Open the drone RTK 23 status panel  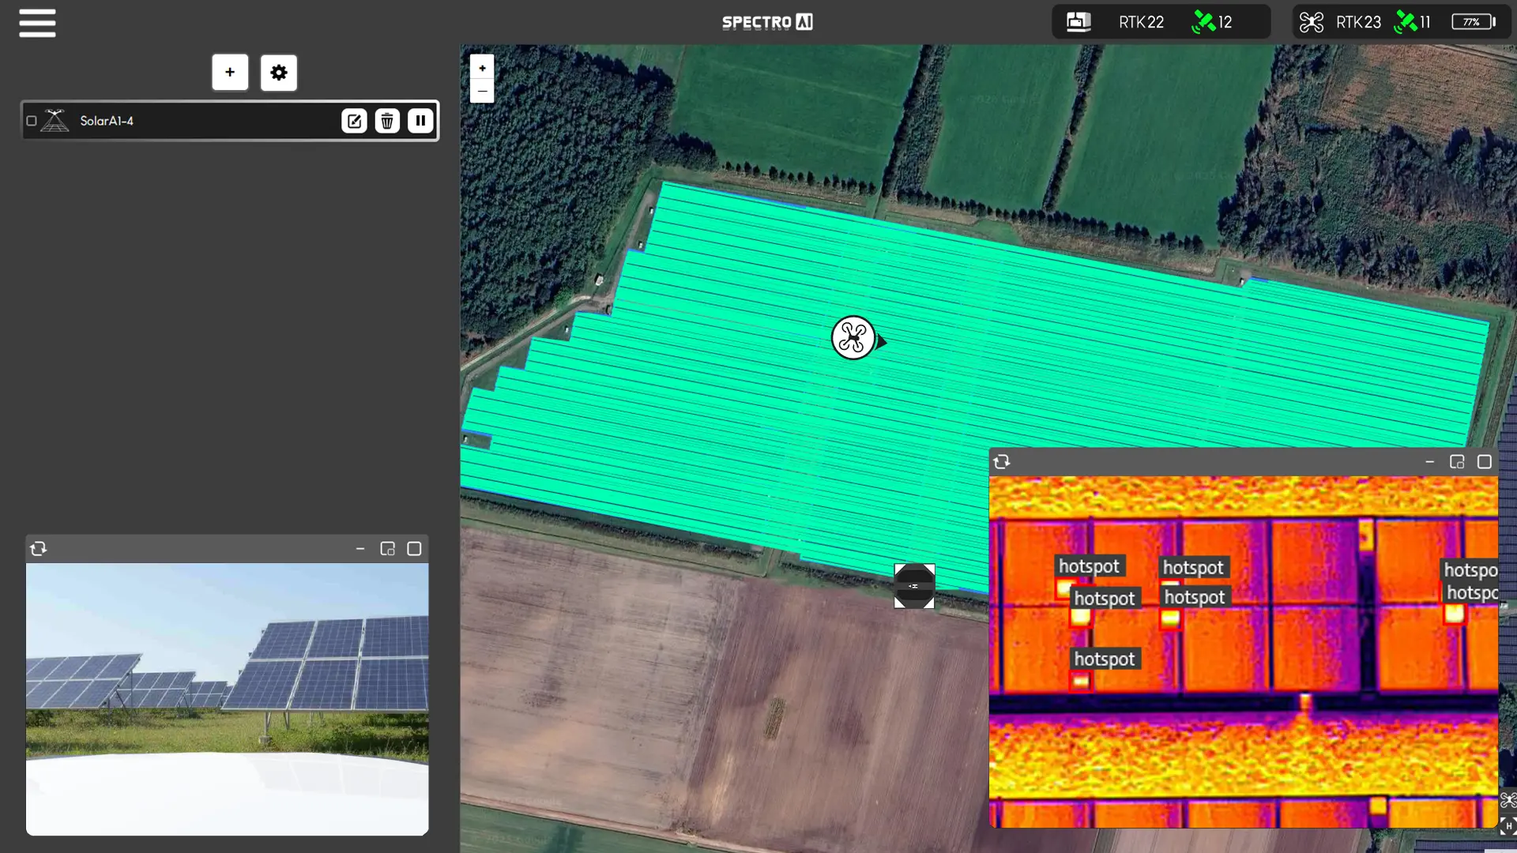click(x=1357, y=21)
